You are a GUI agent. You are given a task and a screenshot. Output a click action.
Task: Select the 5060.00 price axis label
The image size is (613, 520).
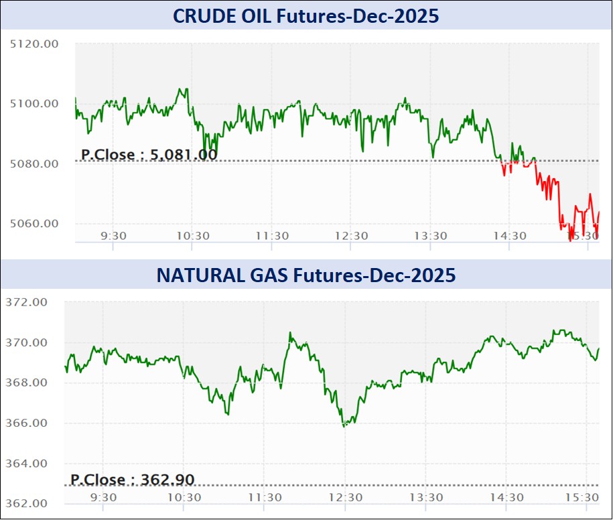coord(36,223)
